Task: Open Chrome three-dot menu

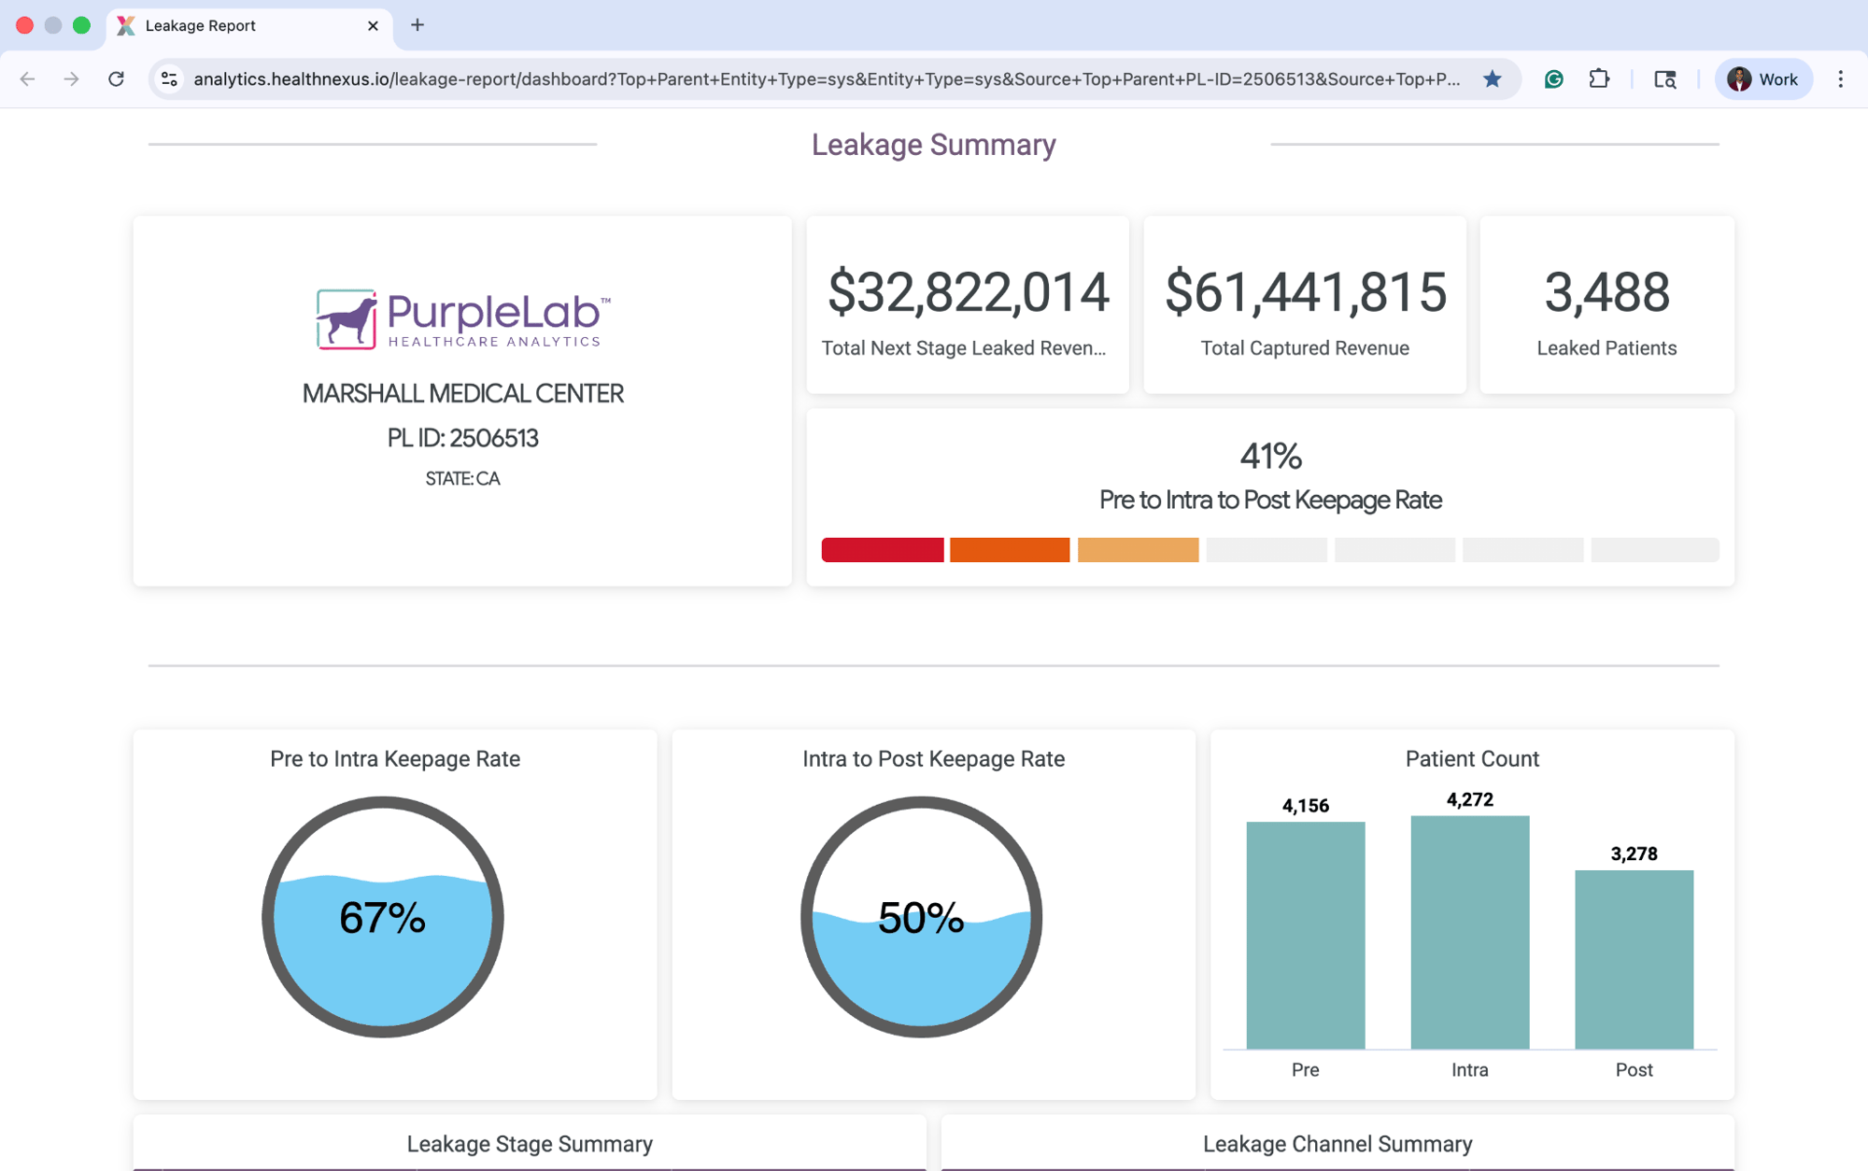Action: 1840,79
